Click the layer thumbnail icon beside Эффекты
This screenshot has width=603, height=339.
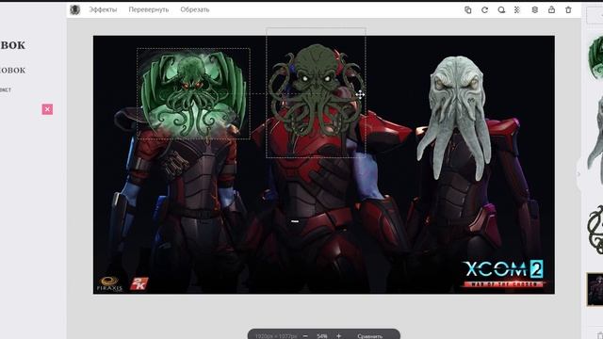point(75,9)
